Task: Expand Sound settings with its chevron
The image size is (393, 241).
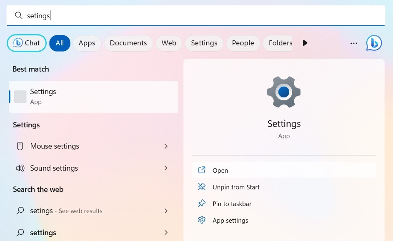Action: (x=166, y=168)
